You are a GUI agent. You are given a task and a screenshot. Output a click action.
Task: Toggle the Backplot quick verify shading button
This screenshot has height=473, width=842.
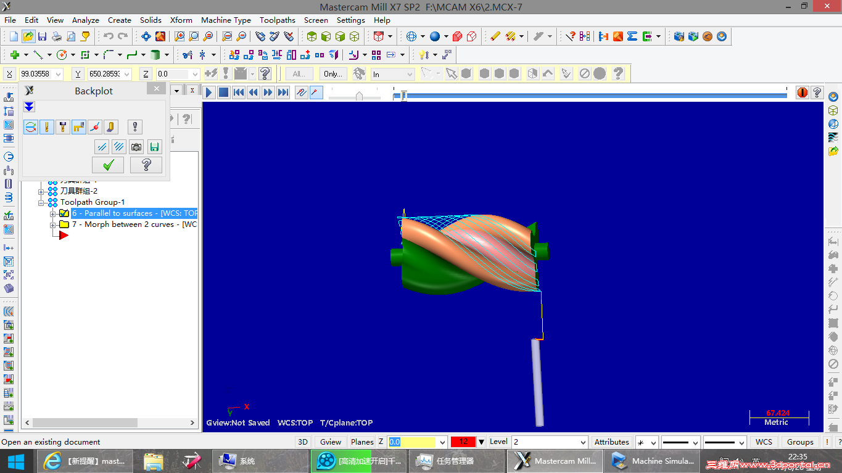111,127
